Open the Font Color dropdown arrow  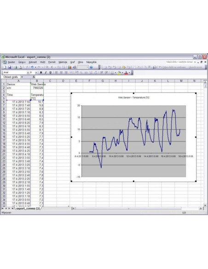point(129,73)
